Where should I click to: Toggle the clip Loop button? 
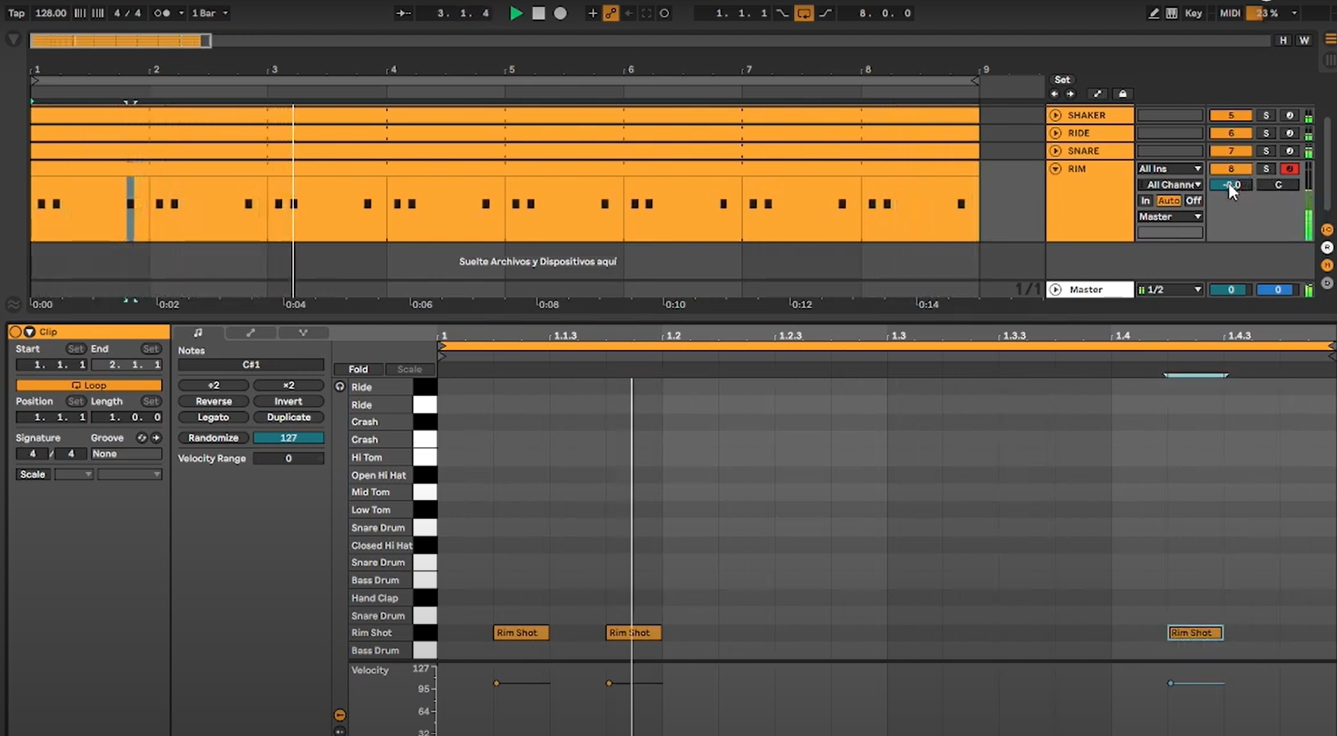coord(89,385)
